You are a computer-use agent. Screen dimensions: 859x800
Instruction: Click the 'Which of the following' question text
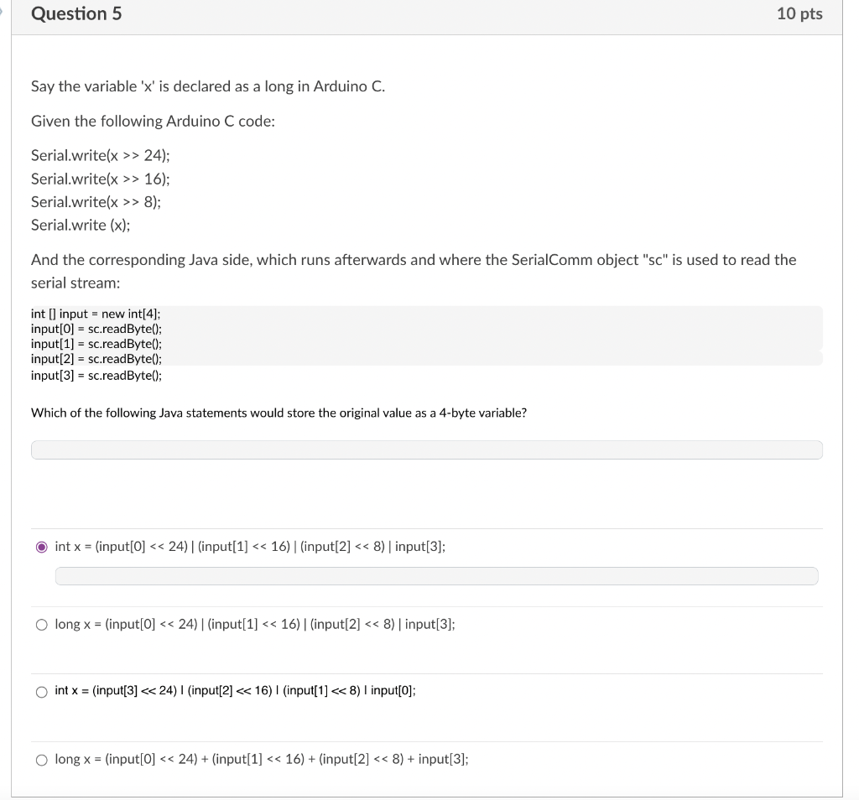click(x=279, y=413)
